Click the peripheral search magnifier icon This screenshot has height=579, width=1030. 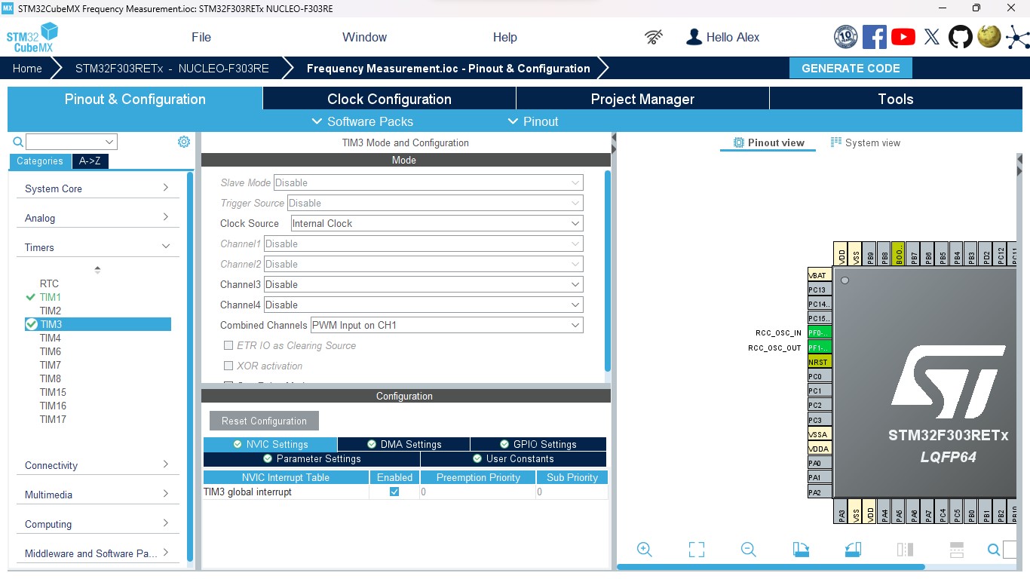[18, 142]
